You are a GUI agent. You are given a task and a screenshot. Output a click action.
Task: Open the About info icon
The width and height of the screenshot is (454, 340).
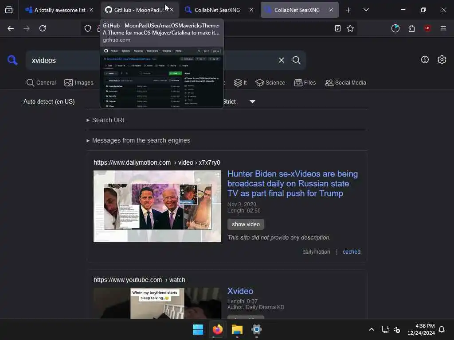coord(425,60)
